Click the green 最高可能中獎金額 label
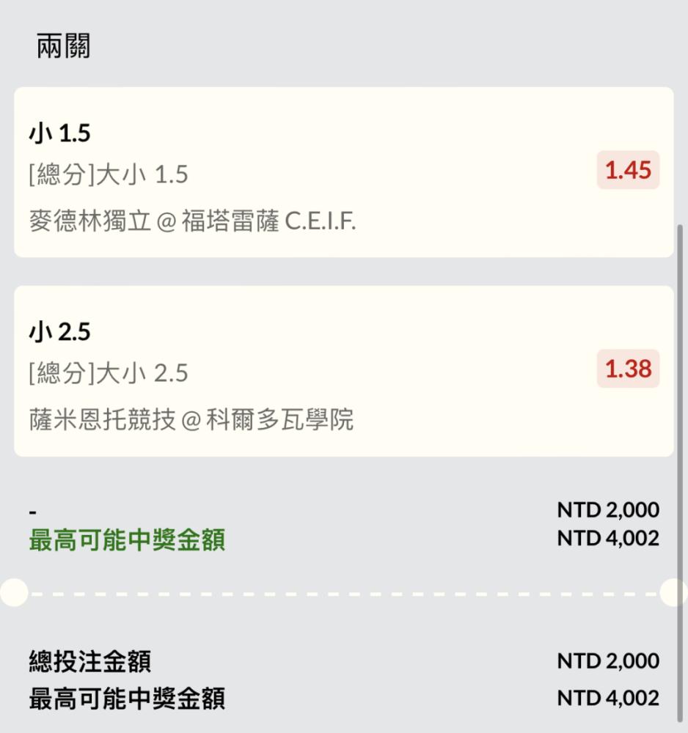 127,540
